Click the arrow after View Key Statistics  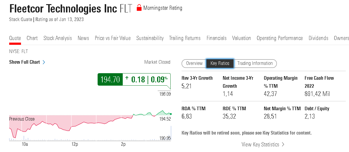click(283, 144)
